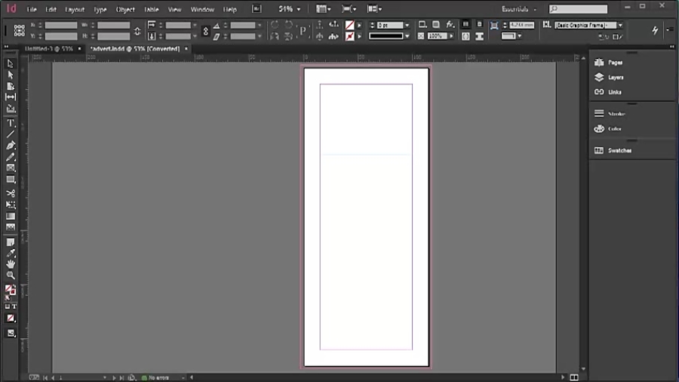Screen dimensions: 679x382
Task: Select the Type tool
Action: 11,124
